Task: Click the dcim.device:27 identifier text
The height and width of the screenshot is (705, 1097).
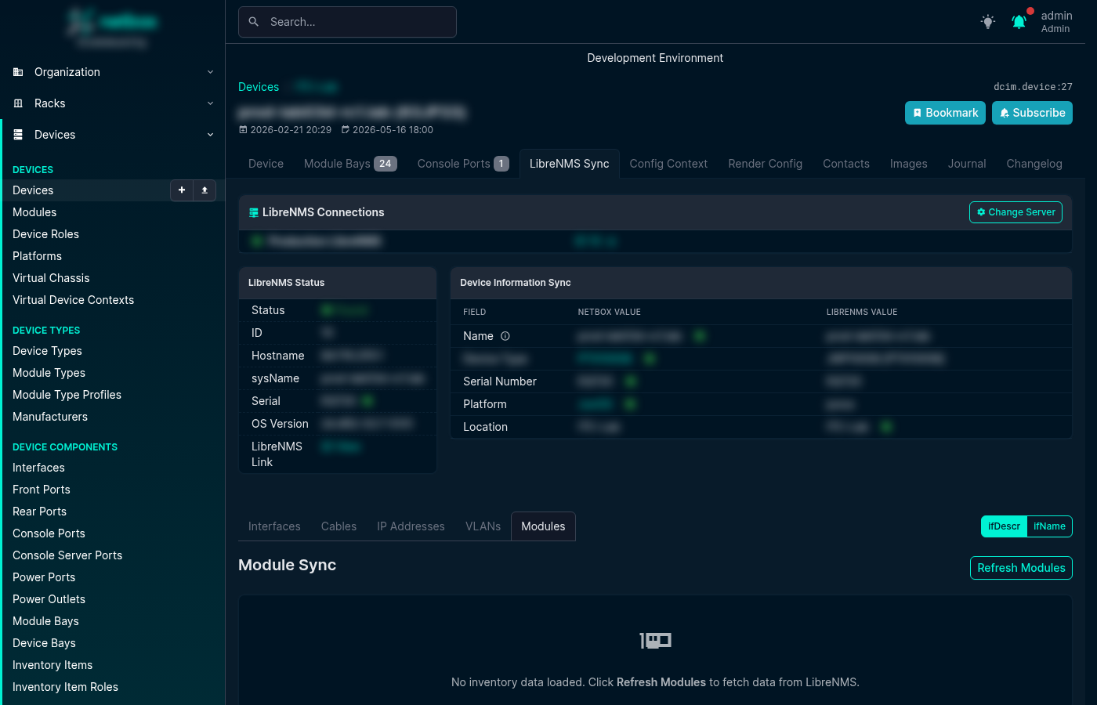Action: [x=1033, y=87]
